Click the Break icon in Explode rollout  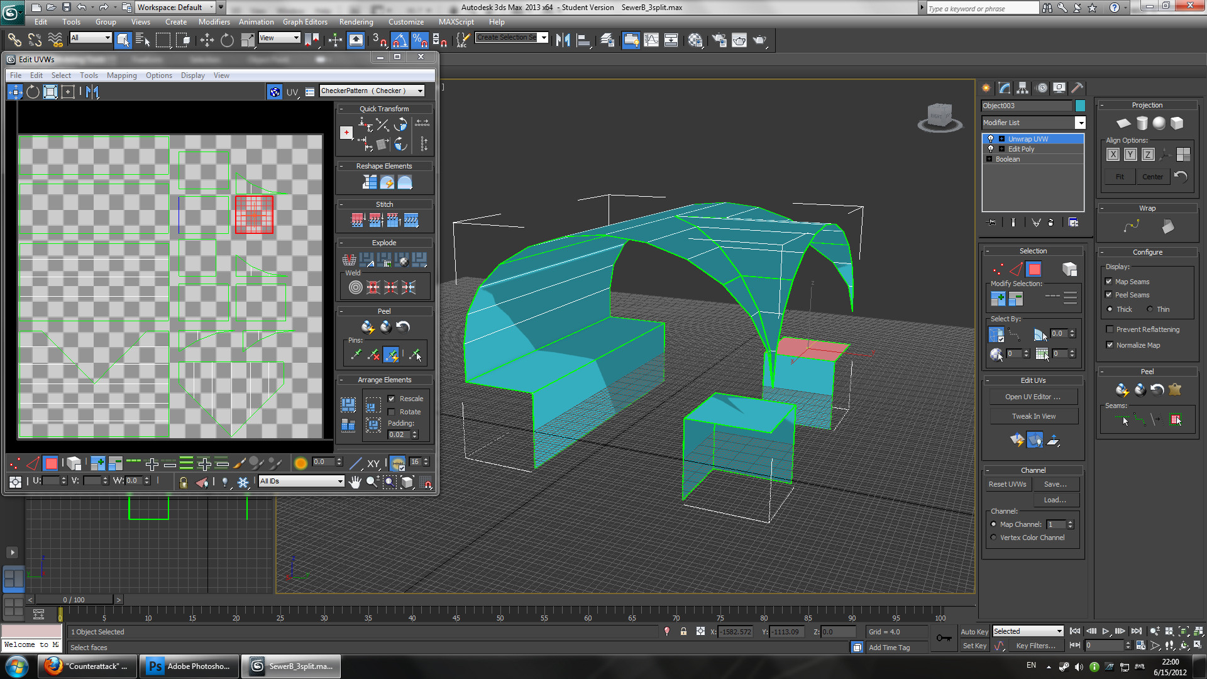(349, 259)
